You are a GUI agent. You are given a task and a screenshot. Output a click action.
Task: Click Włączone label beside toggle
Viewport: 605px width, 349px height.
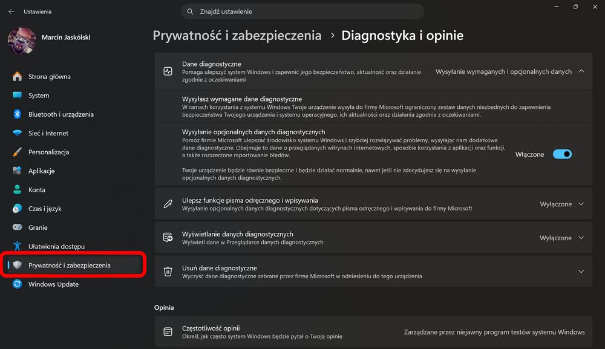[529, 154]
